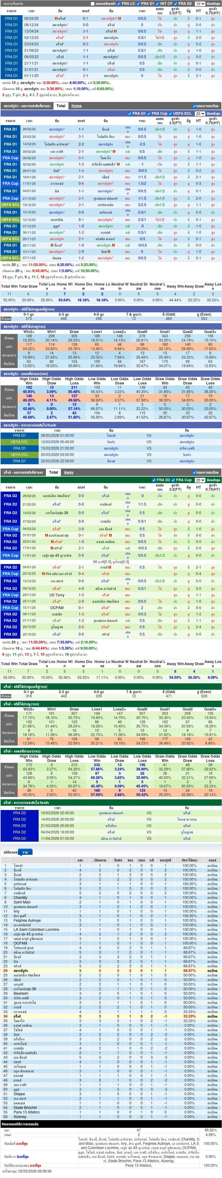Click the Paris 13 Atletico standings row
Viewport: 222px width, 1178px height.
pyautogui.click(x=111, y=1112)
